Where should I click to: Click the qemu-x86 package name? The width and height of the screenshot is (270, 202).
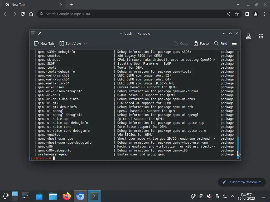(45, 147)
